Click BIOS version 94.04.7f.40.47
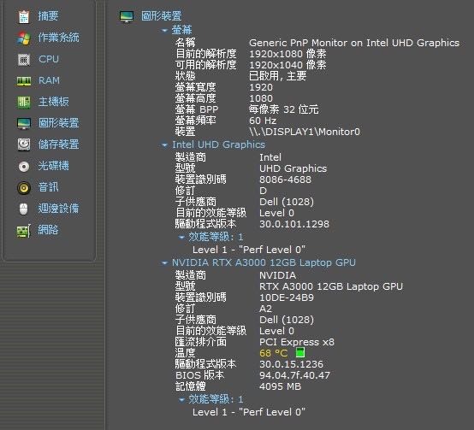The image size is (474, 430). [x=294, y=375]
